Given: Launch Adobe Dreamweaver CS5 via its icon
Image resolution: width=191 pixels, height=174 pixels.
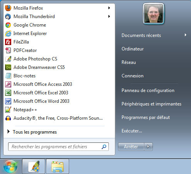Looking at the screenshot, I should point(8,67).
